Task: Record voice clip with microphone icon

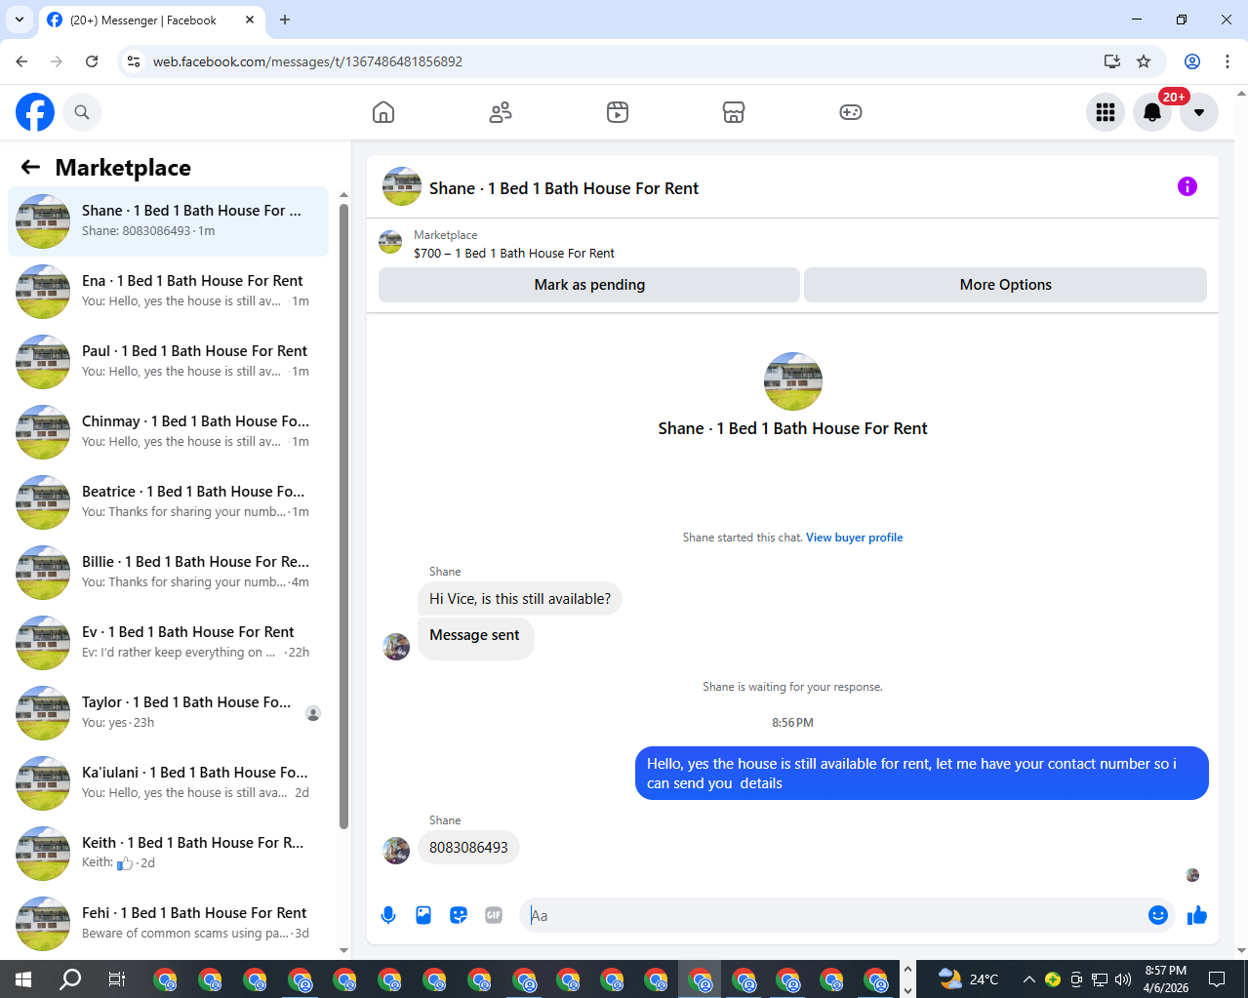Action: (388, 915)
